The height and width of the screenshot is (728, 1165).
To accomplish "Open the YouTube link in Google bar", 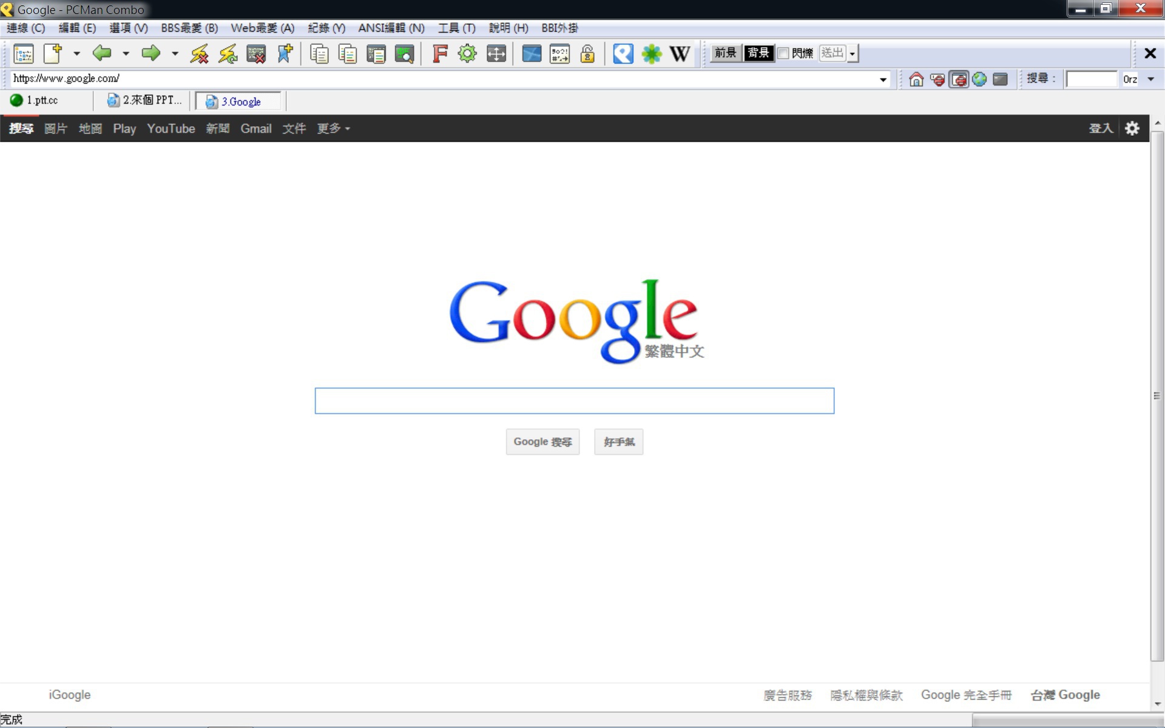I will tap(171, 129).
